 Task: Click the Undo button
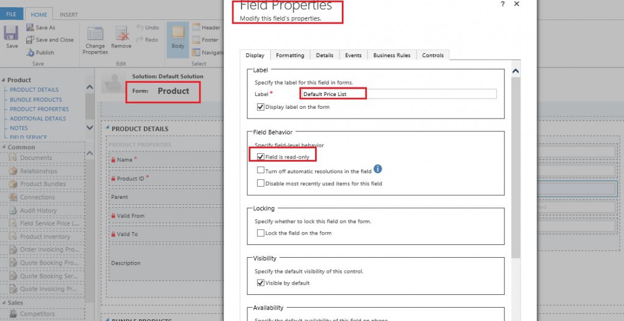click(x=147, y=27)
